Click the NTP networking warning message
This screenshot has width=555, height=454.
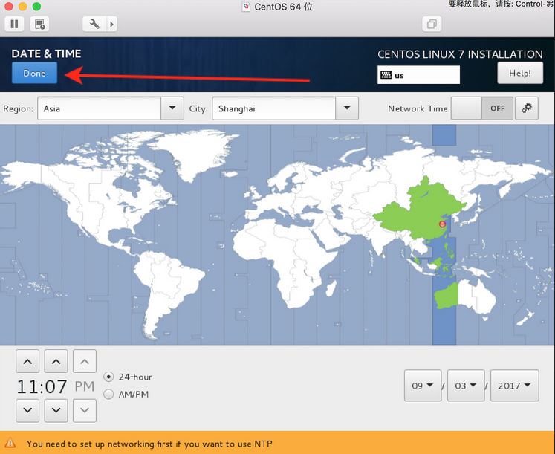149,444
